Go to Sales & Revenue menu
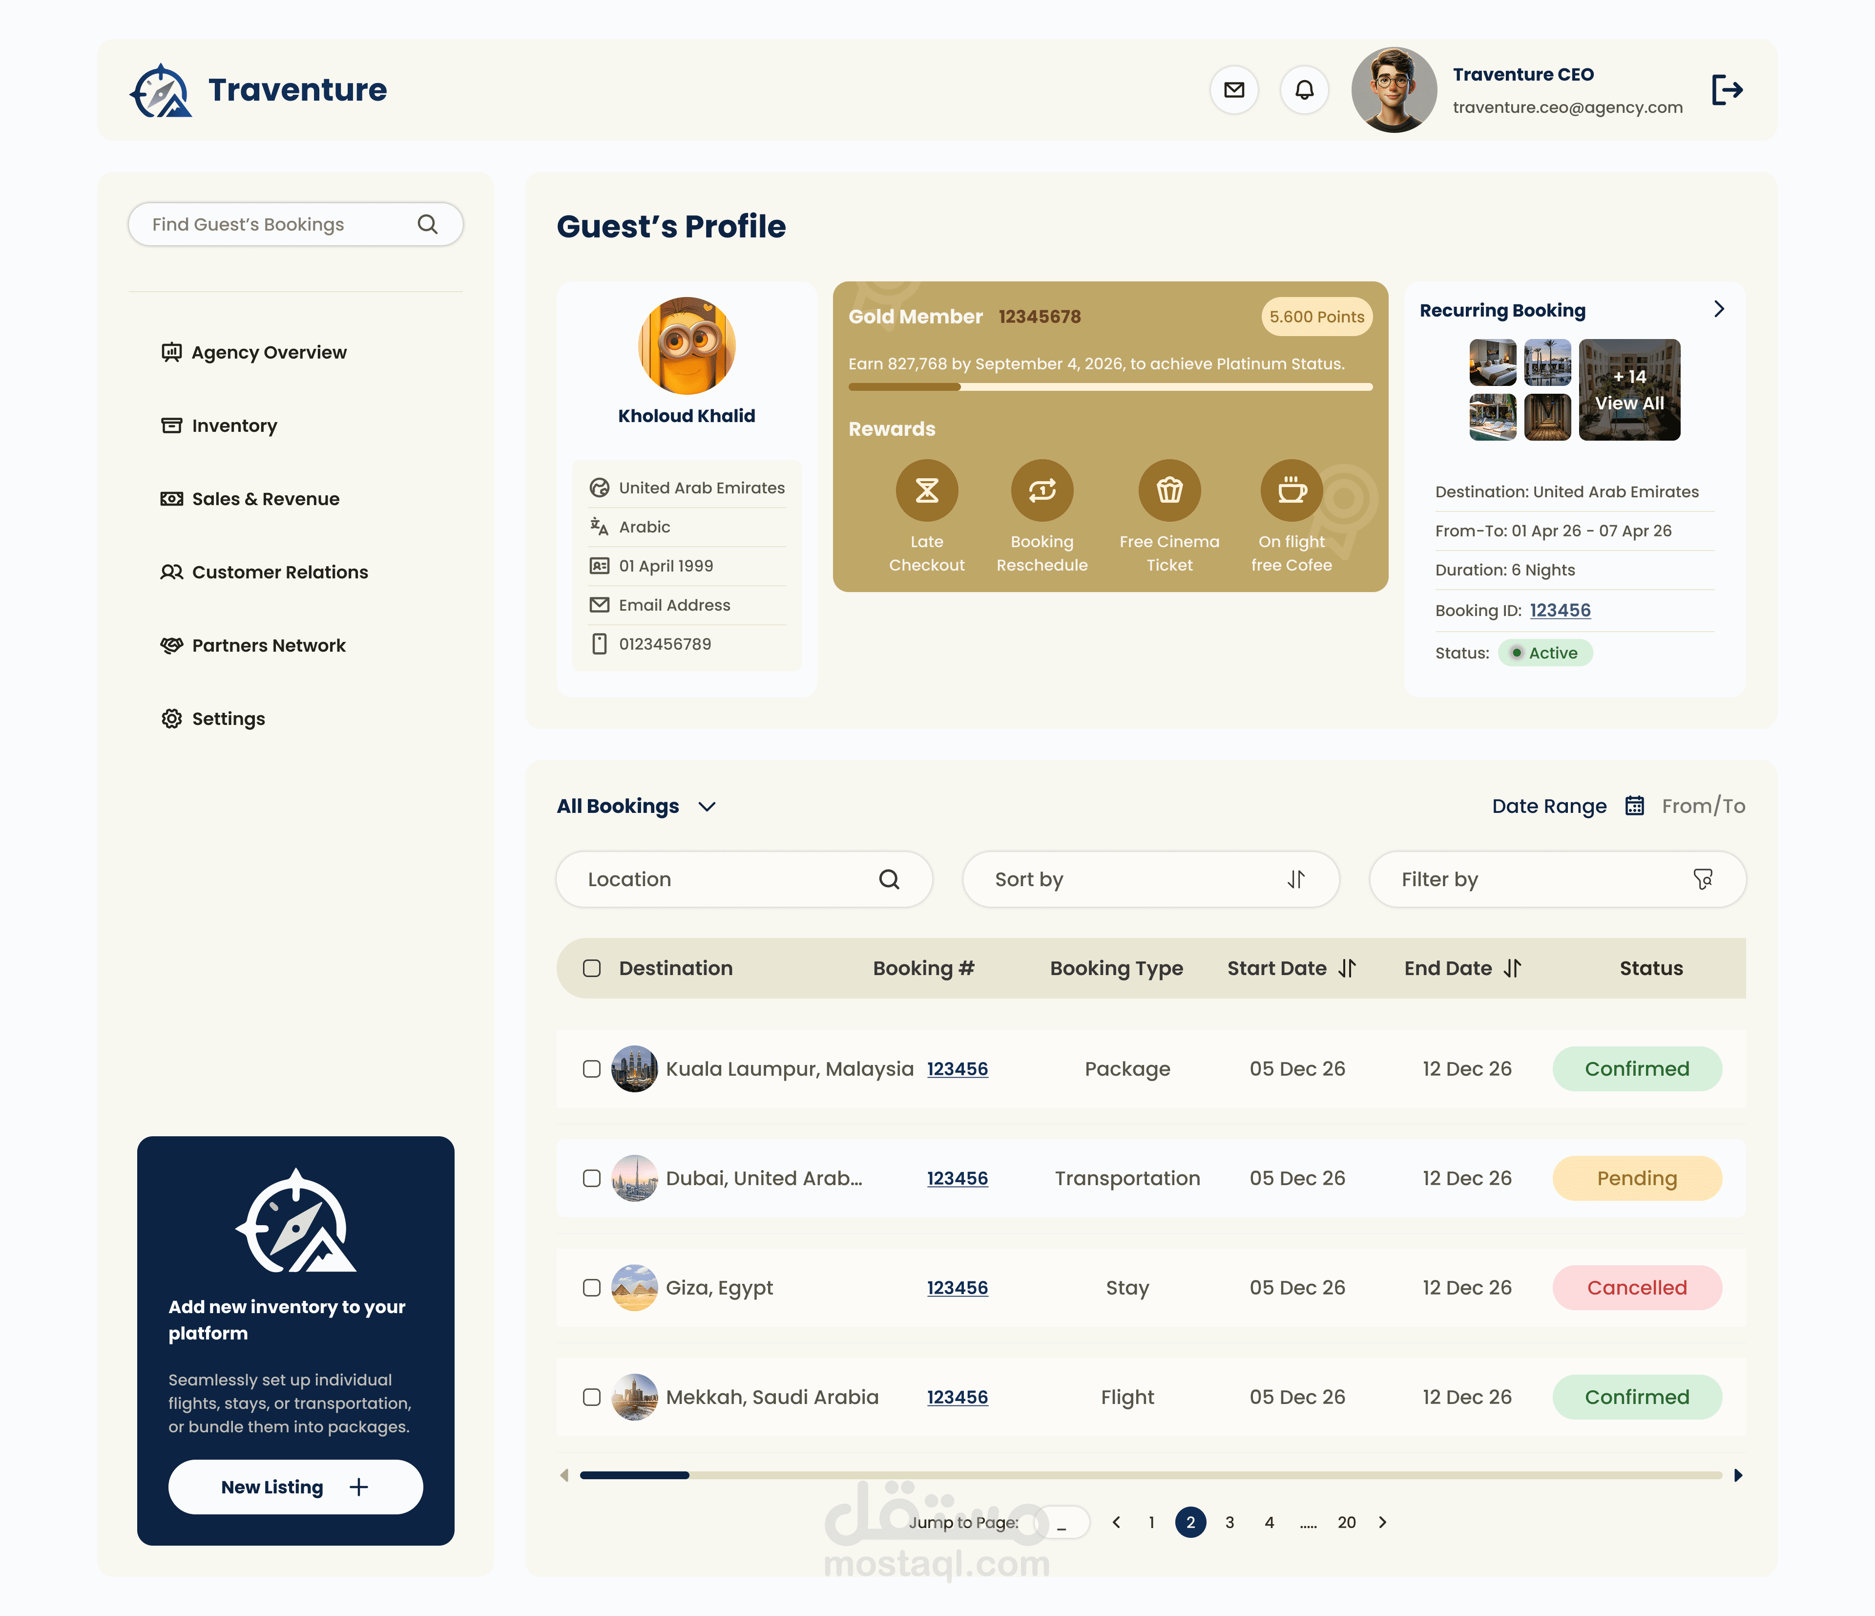 tap(265, 499)
